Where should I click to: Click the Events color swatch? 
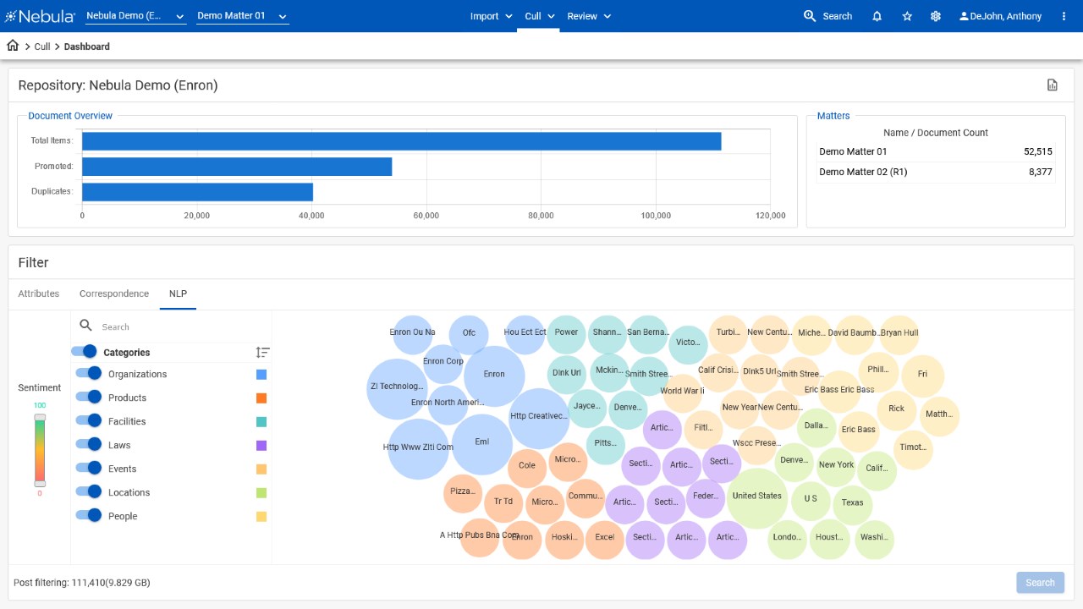tap(261, 469)
